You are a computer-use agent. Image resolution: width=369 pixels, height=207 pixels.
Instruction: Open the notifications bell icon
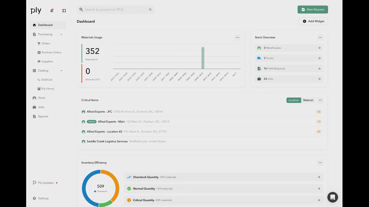(52, 11)
